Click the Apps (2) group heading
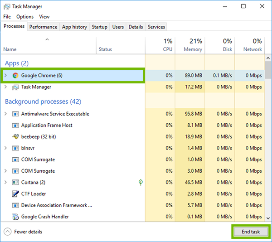This screenshot has width=272, height=242. pos(17,63)
